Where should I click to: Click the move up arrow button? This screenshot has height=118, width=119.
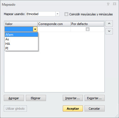click(109, 23)
